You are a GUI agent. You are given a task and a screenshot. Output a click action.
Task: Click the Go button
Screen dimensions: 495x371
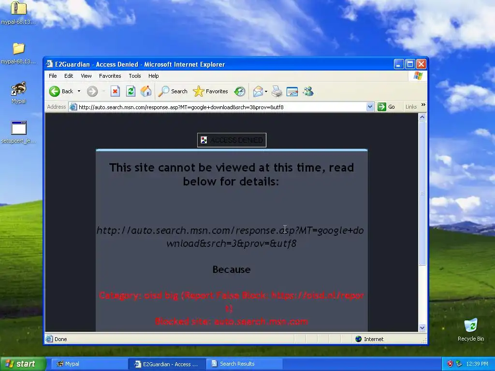coord(386,107)
